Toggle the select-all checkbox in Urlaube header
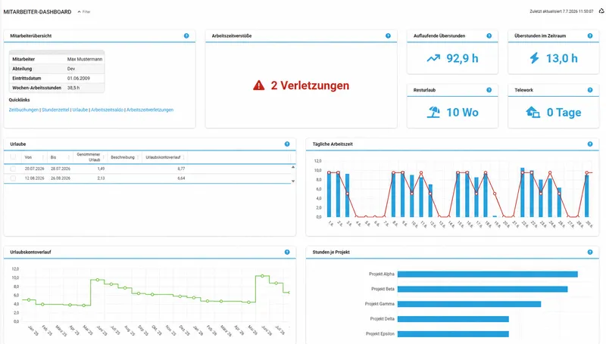Image resolution: width=606 pixels, height=344 pixels. (x=13, y=157)
